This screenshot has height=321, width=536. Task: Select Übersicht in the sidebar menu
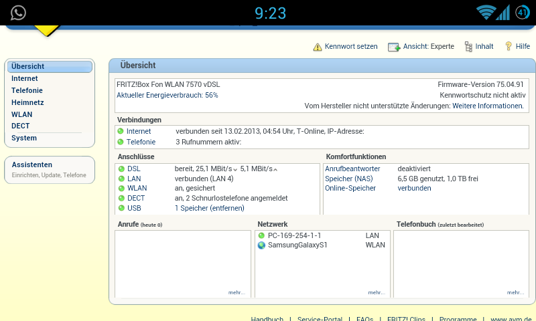[50, 66]
